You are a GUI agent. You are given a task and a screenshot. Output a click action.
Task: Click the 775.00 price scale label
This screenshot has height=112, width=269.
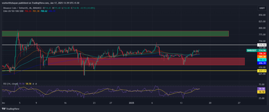tap(262, 34)
